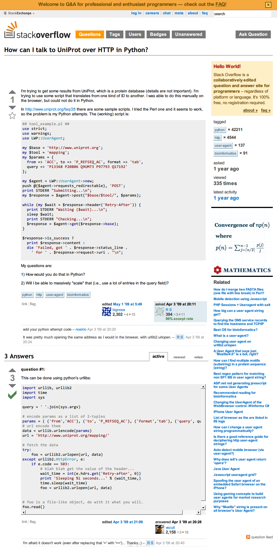277x547 pixels.
Task: Flag the accepted answer
Action: (33, 522)
